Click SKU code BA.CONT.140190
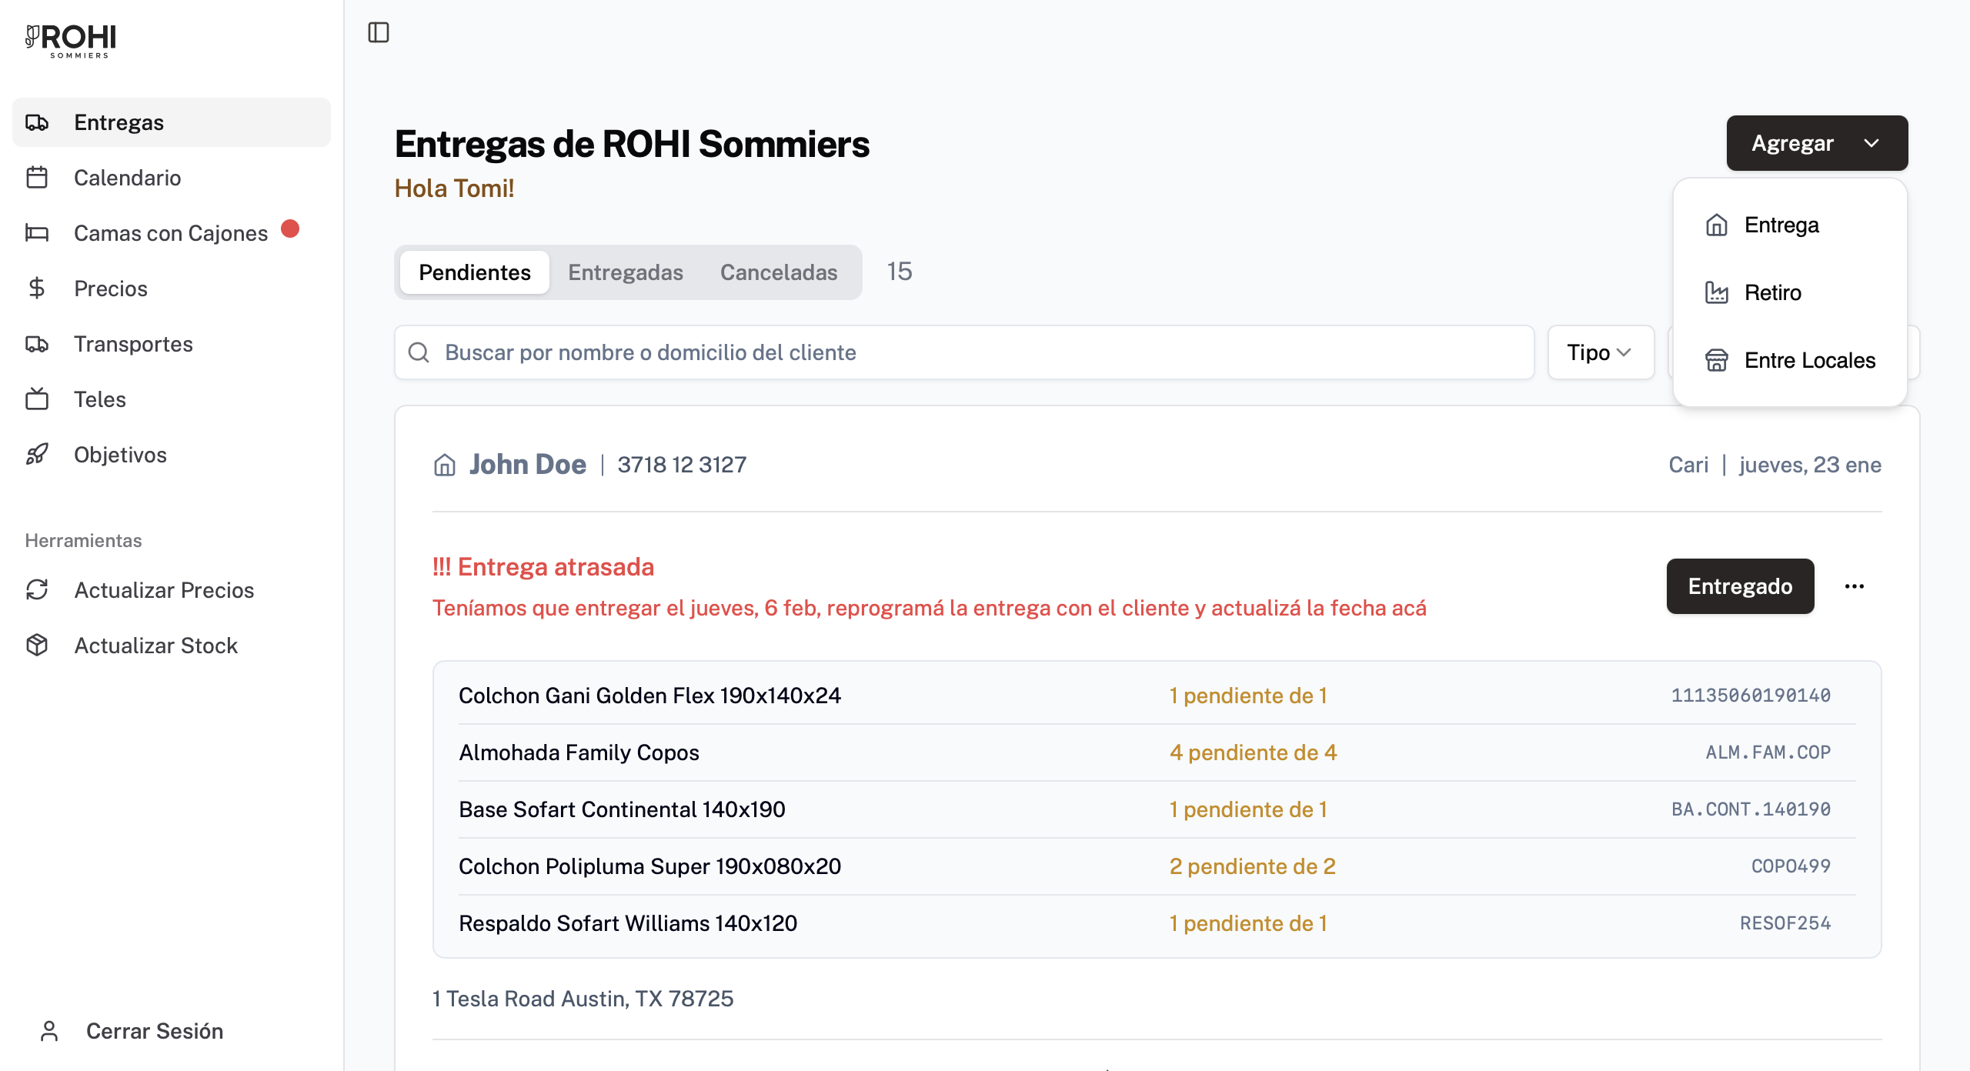 click(1751, 809)
